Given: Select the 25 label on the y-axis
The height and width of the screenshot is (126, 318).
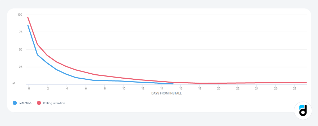Looking at the screenshot, I should (x=21, y=67).
